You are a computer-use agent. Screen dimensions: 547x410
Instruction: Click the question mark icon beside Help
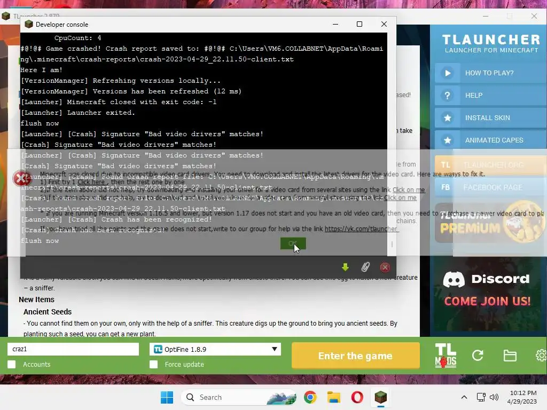[447, 95]
